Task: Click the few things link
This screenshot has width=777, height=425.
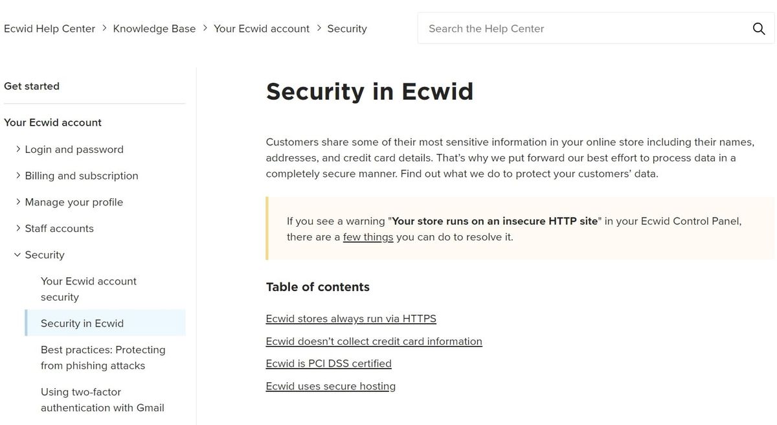Action: coord(367,236)
